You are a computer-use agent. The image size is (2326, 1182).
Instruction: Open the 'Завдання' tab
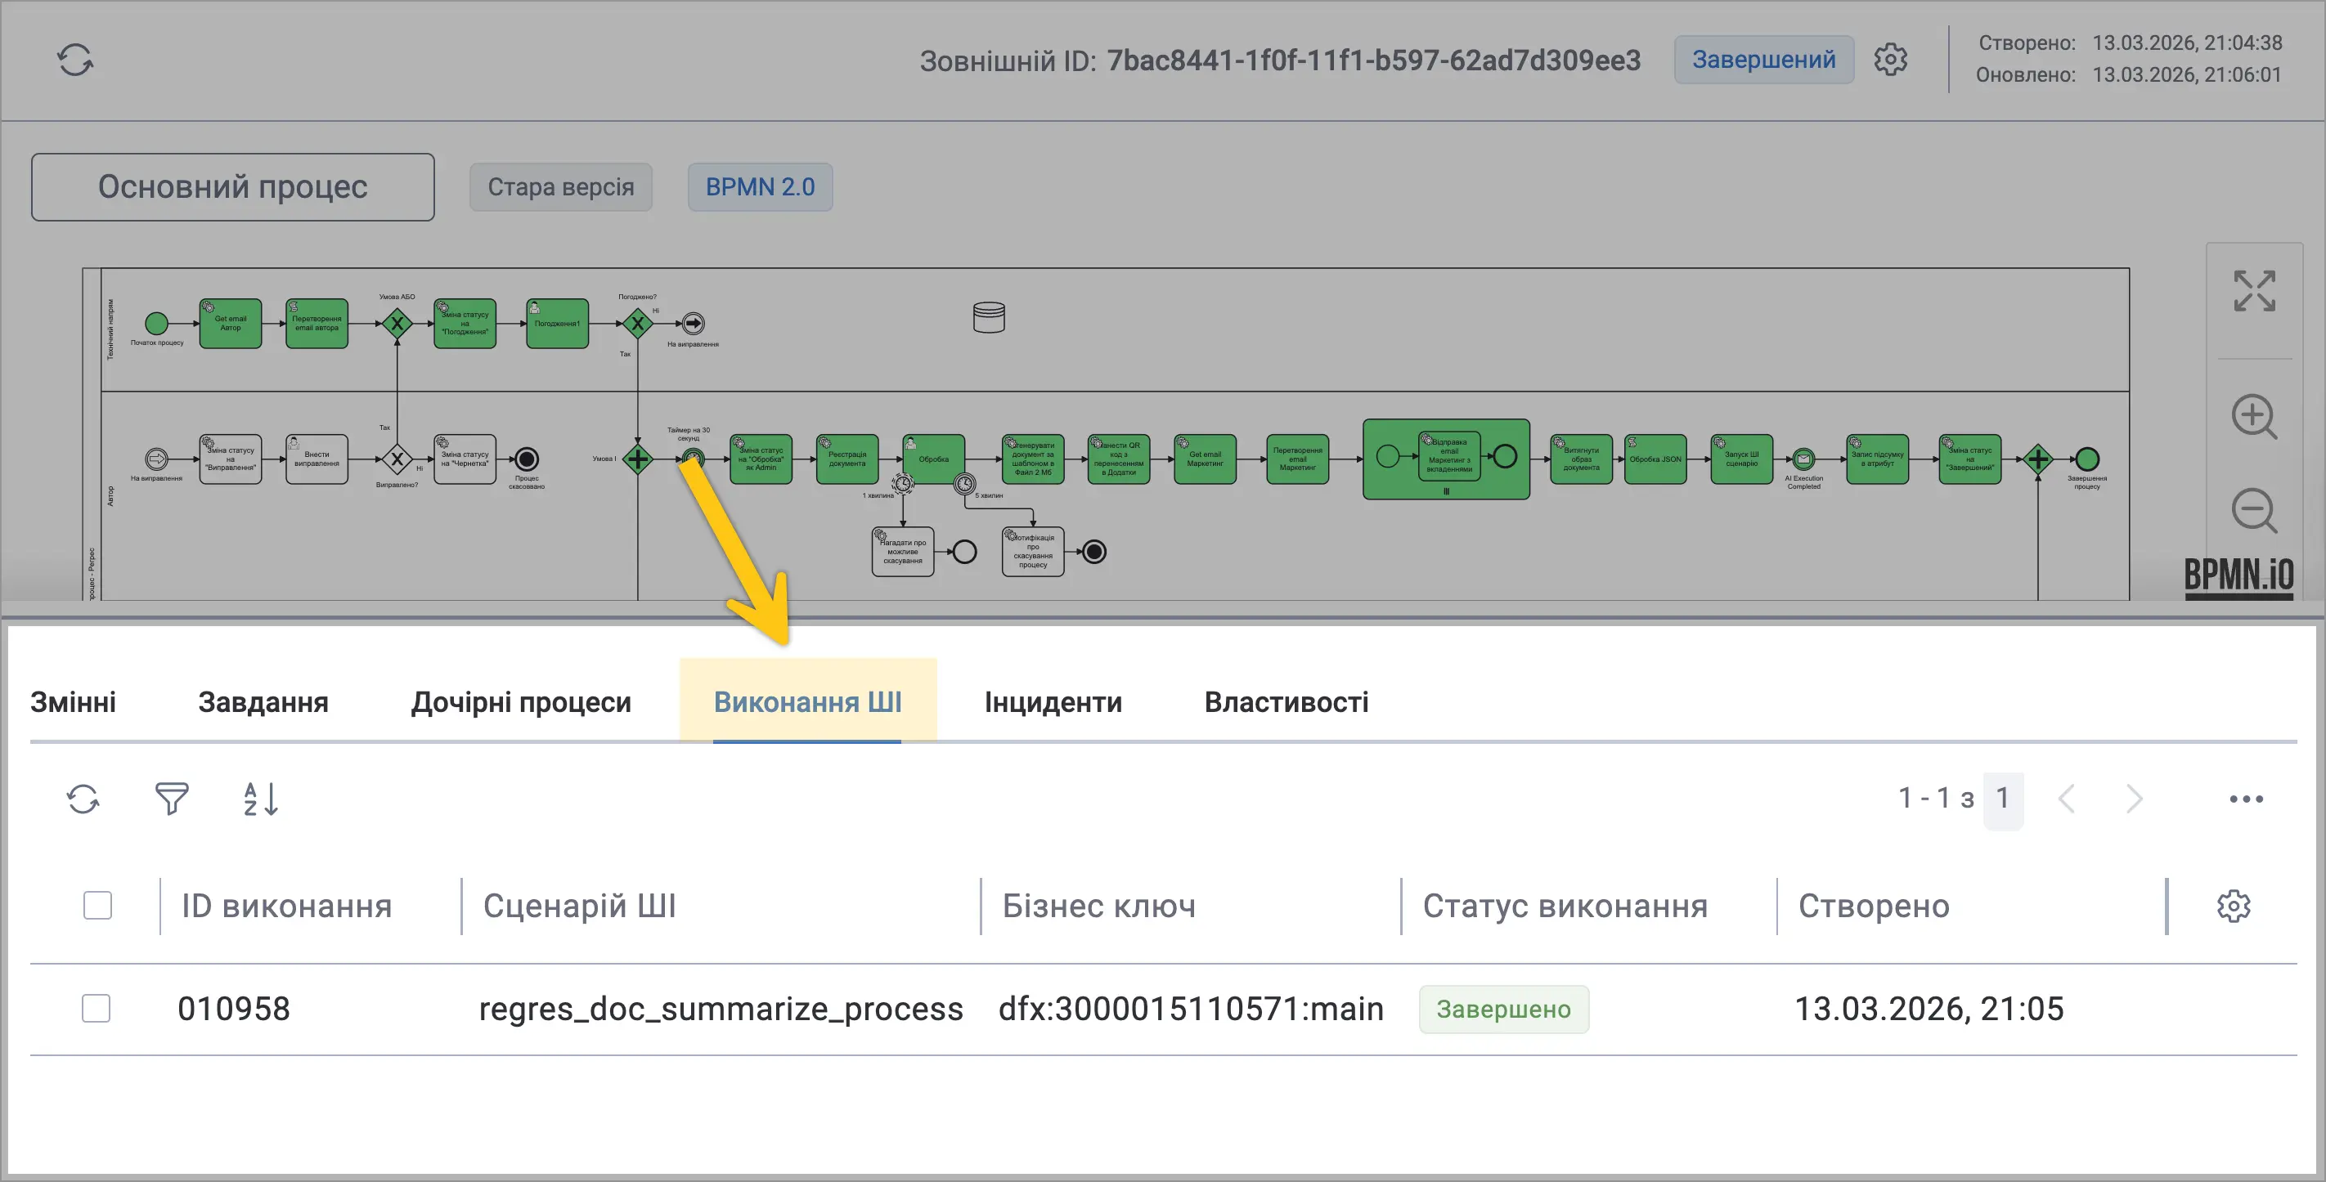[x=263, y=702]
